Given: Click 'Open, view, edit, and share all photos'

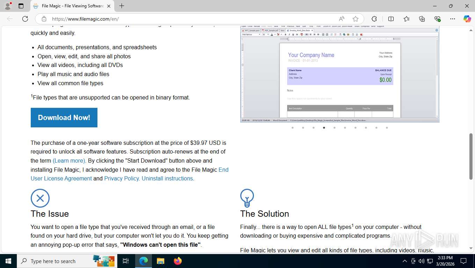Looking at the screenshot, I should (x=84, y=56).
